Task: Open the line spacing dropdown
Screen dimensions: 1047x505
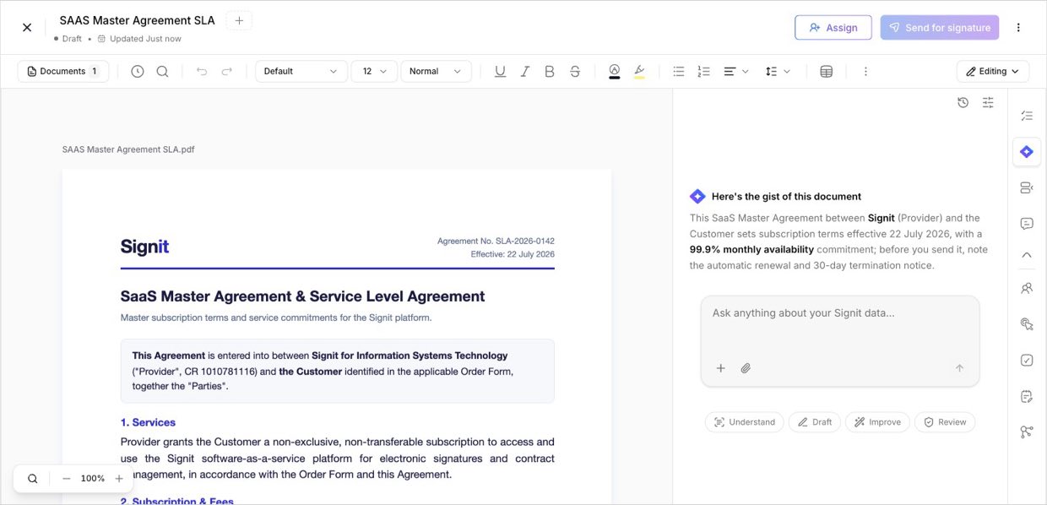Action: pos(778,72)
